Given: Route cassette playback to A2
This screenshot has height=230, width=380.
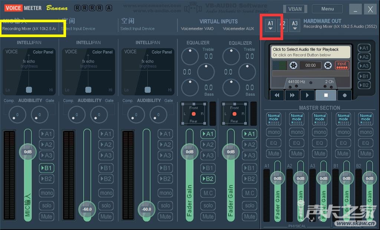Looking at the screenshot, I should click(364, 57).
